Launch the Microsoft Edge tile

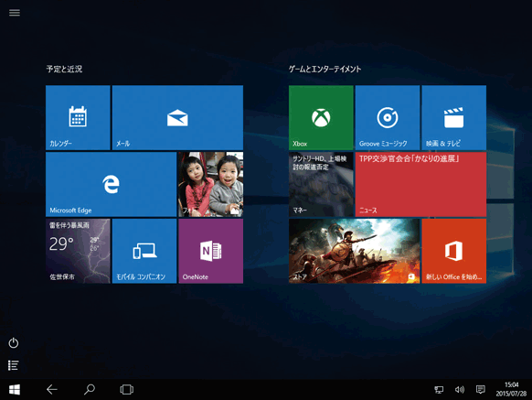(111, 184)
